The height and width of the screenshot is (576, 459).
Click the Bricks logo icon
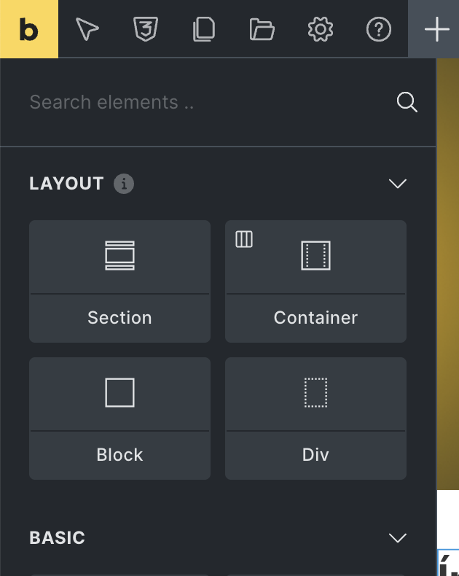tap(29, 29)
